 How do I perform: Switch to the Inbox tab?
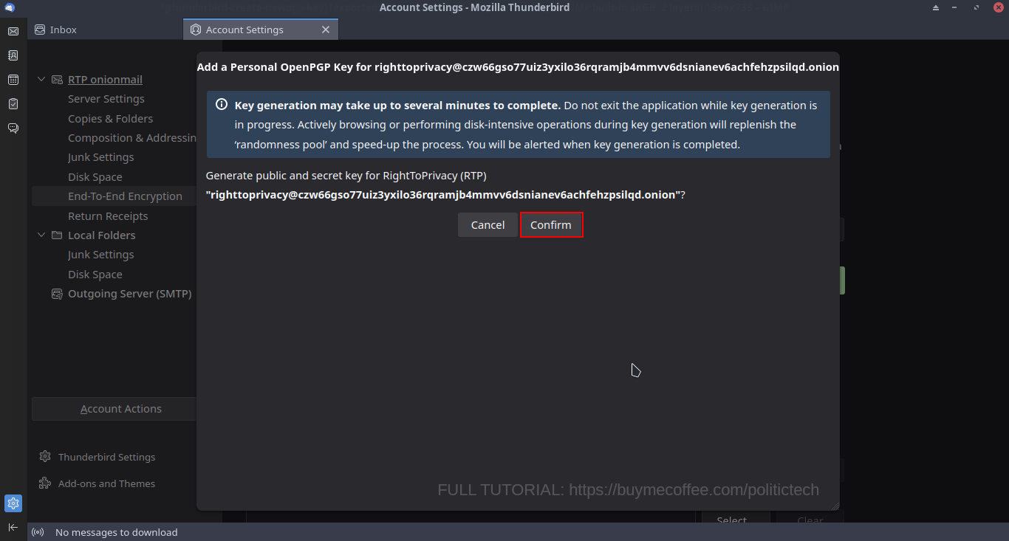(x=105, y=30)
